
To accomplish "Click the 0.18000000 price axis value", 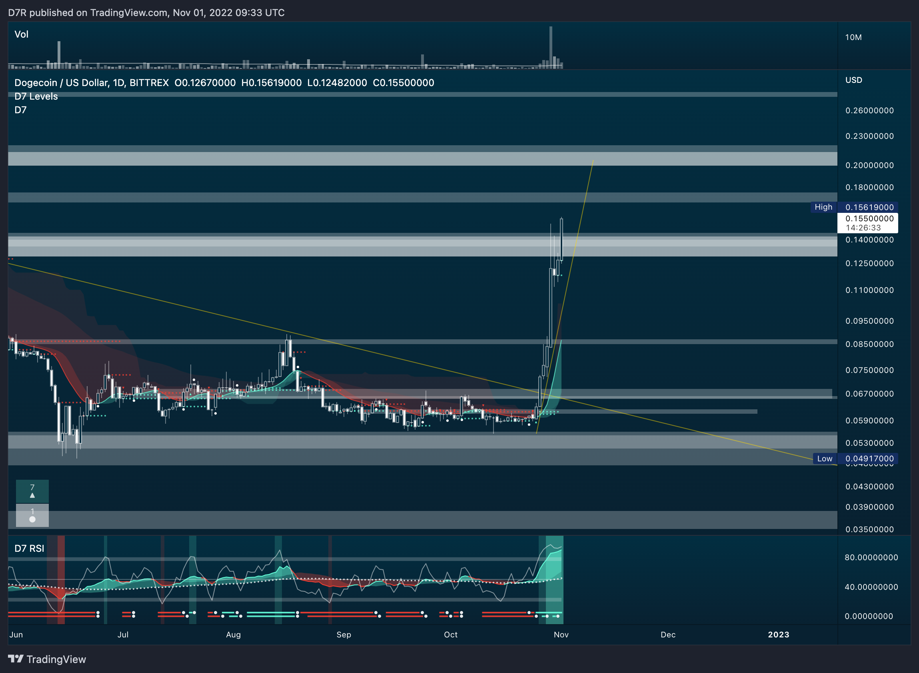I will 869,187.
